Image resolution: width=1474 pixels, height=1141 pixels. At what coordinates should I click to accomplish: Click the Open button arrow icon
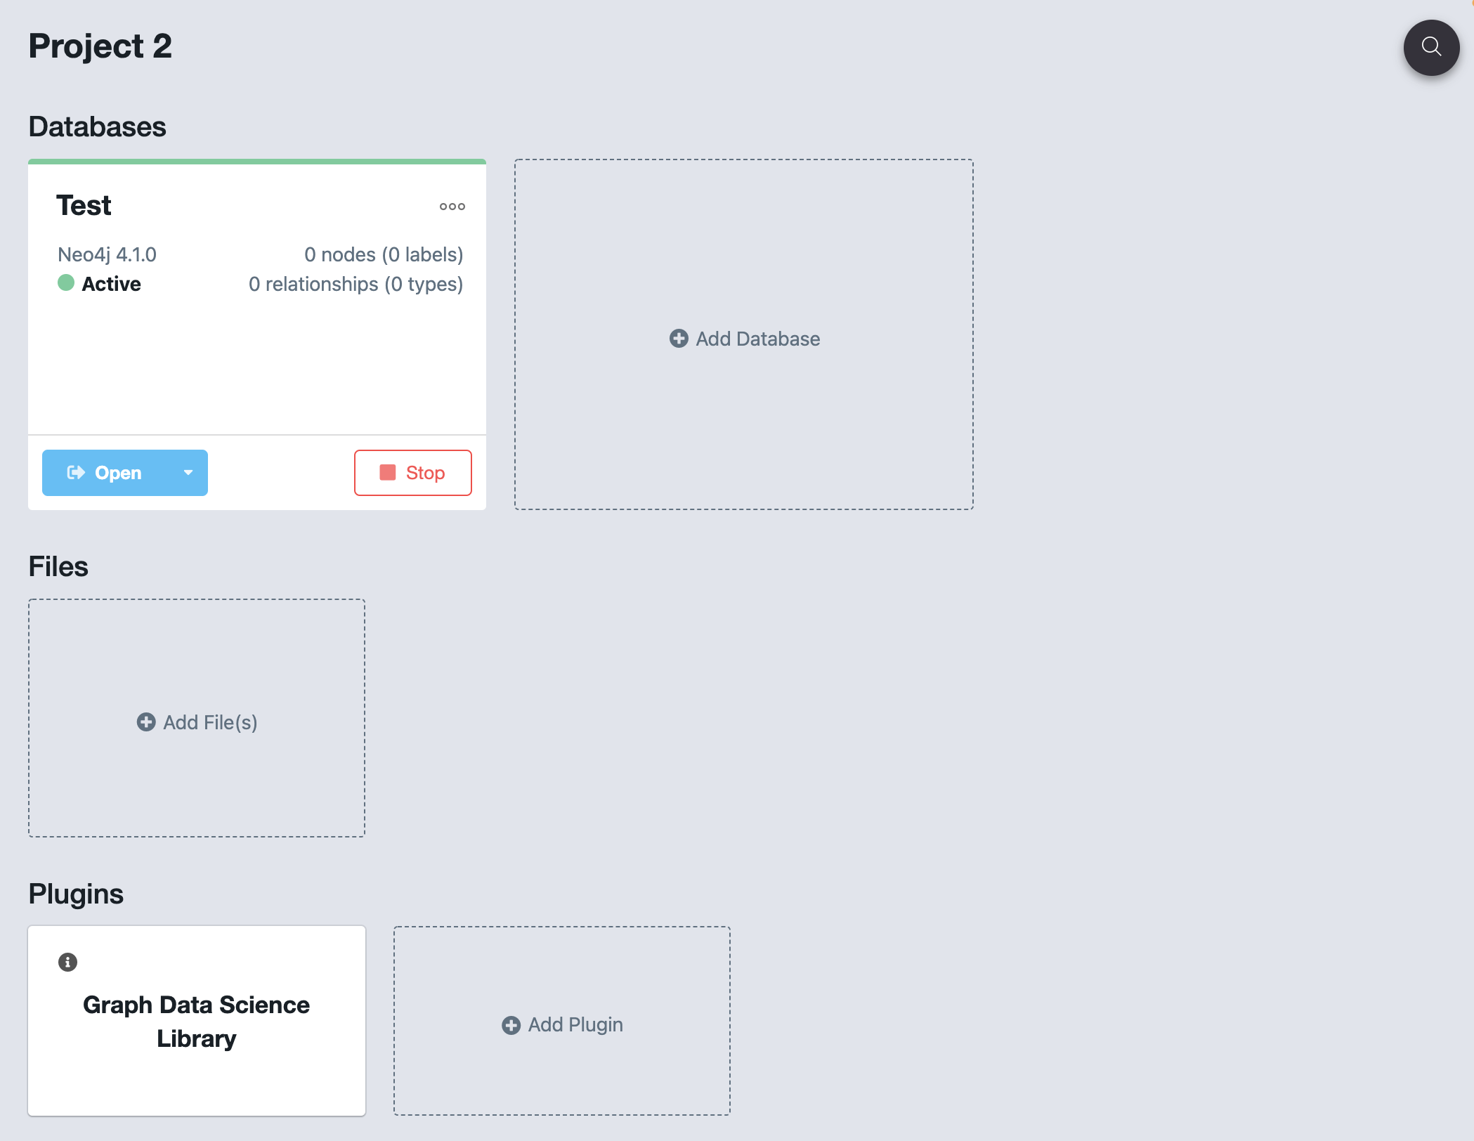pyautogui.click(x=76, y=473)
